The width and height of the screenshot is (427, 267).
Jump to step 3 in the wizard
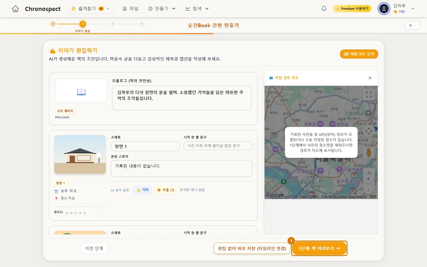[112, 24]
